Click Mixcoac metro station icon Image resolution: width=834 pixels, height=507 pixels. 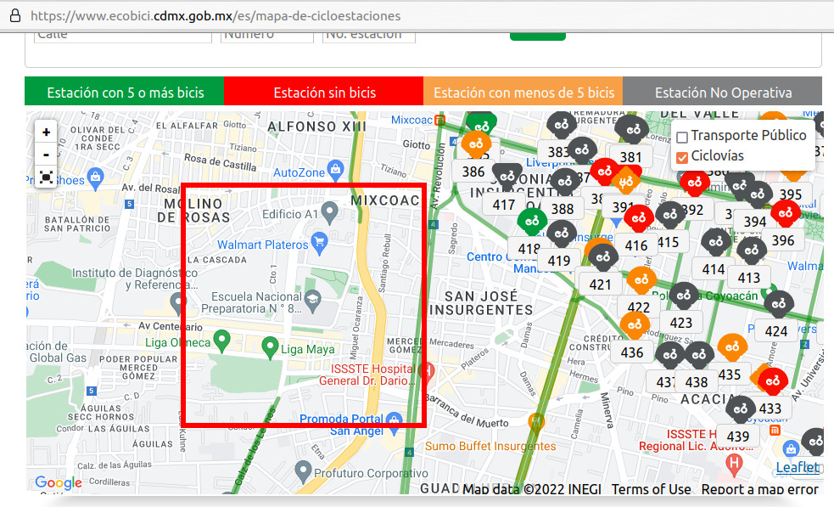pos(439,120)
